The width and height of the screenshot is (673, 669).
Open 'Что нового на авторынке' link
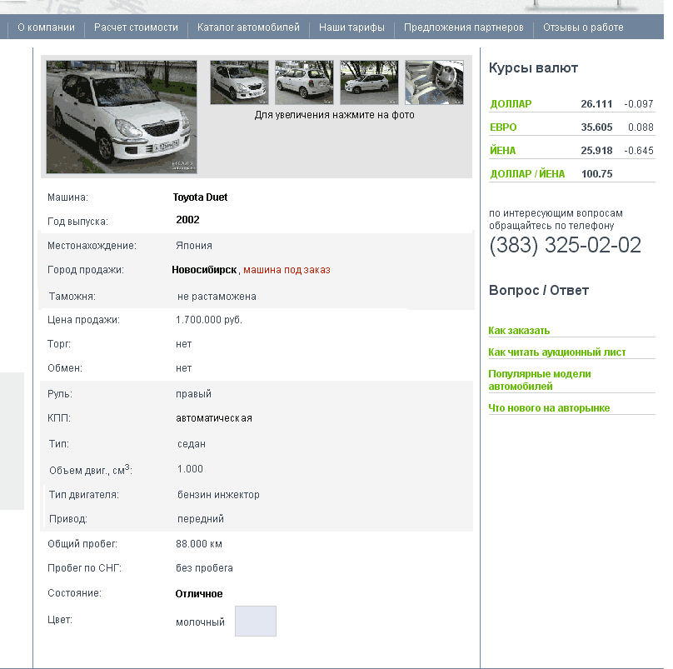point(549,408)
